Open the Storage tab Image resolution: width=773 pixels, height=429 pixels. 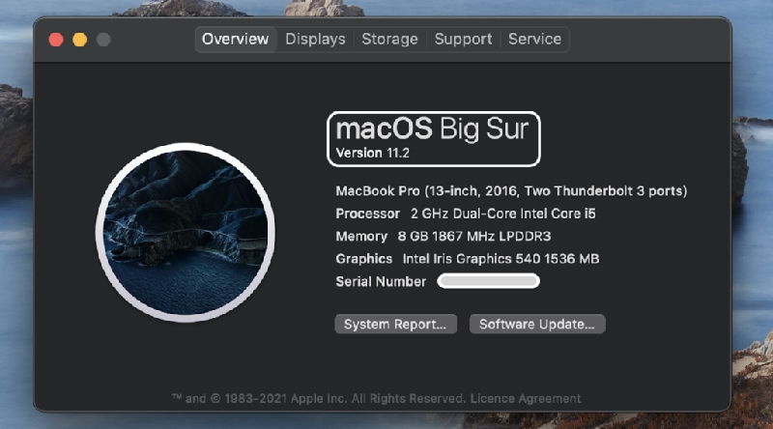(x=389, y=40)
